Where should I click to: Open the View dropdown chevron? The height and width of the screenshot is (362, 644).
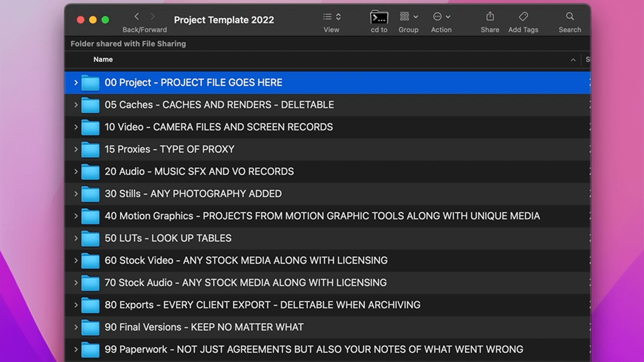338,17
